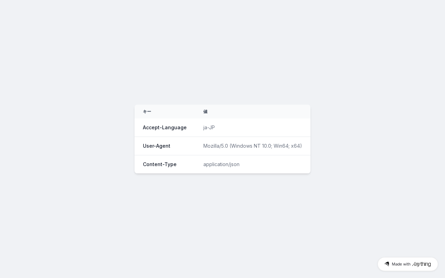Click the Mozilla/5.0 text
The image size is (445, 278).
coord(216,146)
